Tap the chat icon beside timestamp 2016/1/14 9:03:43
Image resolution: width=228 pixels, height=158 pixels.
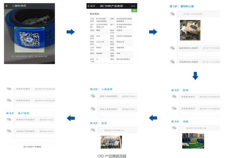(x=174, y=128)
